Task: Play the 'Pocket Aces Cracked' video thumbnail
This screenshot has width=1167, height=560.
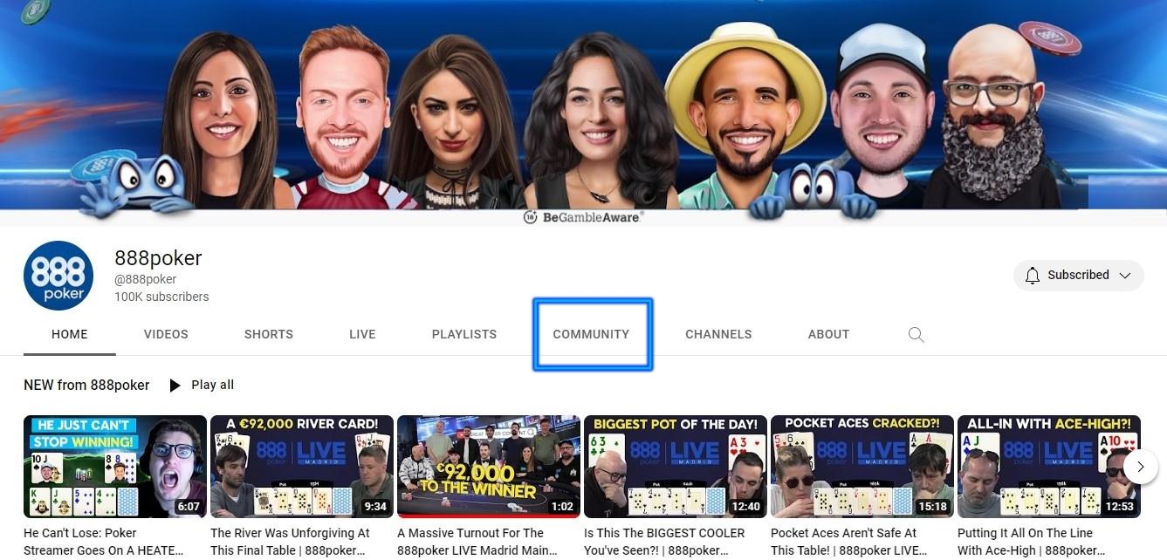Action: (x=862, y=467)
